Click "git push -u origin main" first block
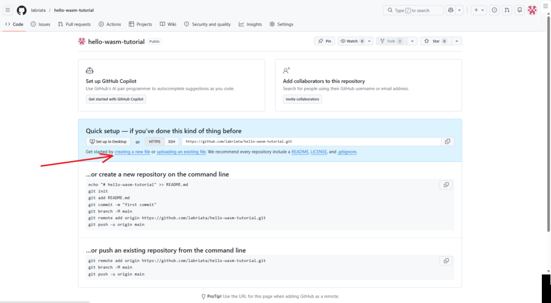 tap(116, 224)
